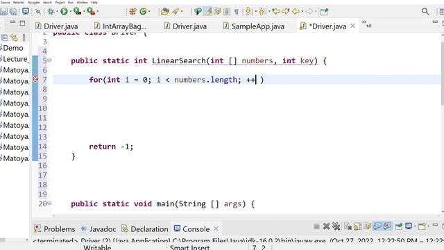This screenshot has width=444, height=250.
Task: Show hidden editor tabs list chevron
Action: pos(366,24)
